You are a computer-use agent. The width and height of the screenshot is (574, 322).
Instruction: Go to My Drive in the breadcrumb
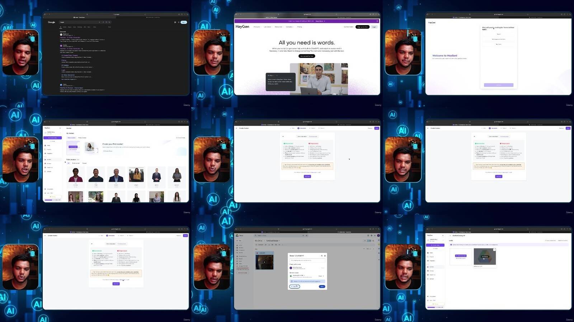coord(259,241)
